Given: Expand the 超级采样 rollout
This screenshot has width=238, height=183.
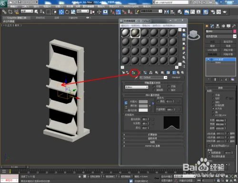Looking at the screenshot, I should pyautogui.click(x=153, y=138).
